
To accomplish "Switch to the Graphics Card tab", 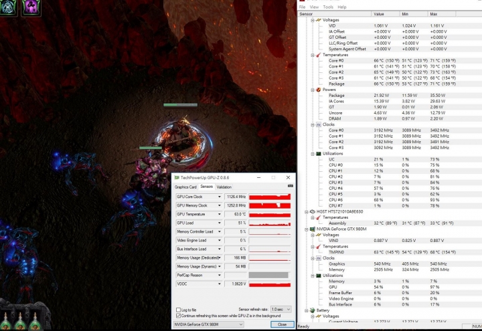I will [x=185, y=187].
